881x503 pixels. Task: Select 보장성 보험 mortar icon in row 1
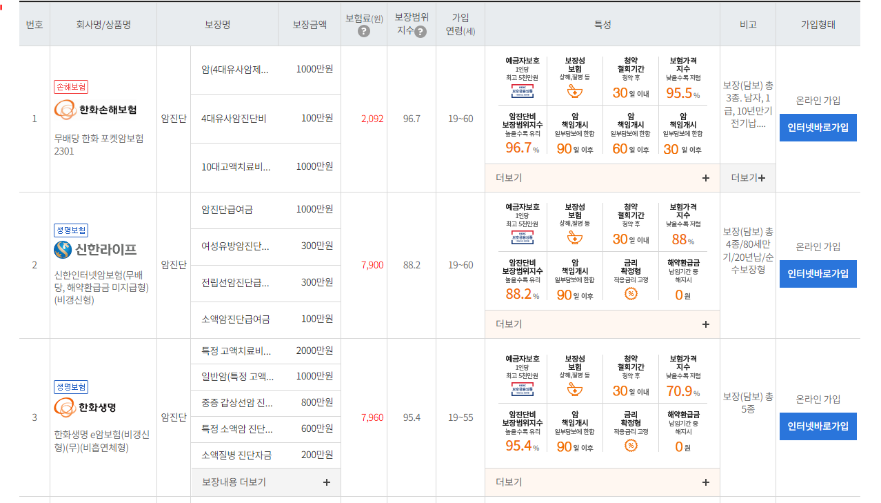575,92
